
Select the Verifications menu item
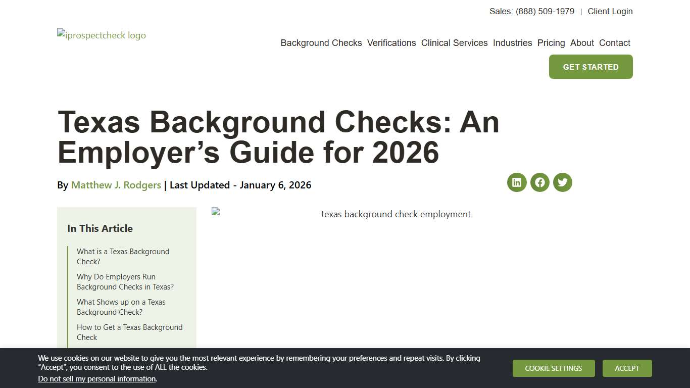(391, 43)
